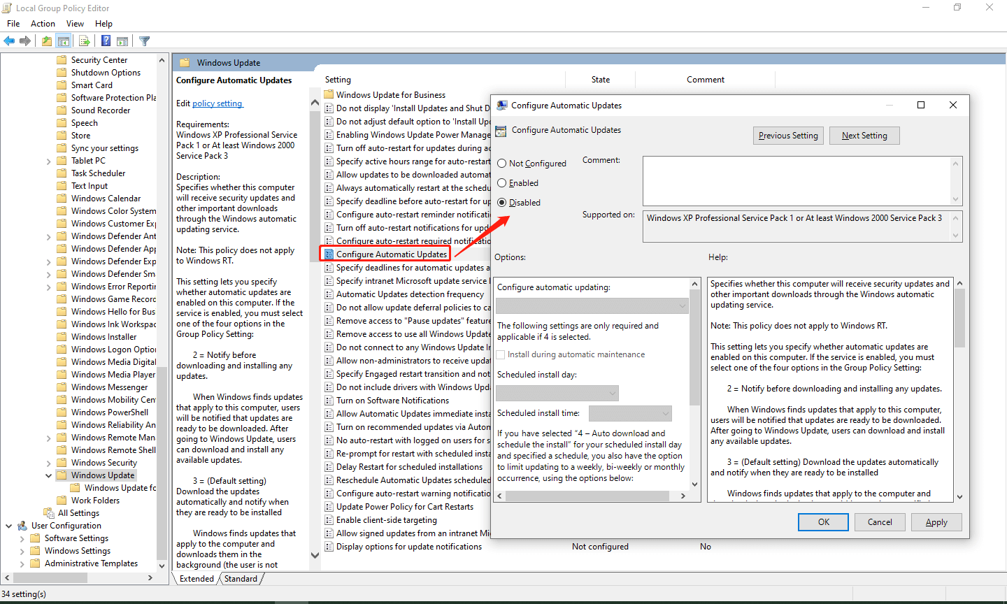Image resolution: width=1007 pixels, height=604 pixels.
Task: Click the Windows Calendar folder icon
Action: (62, 199)
